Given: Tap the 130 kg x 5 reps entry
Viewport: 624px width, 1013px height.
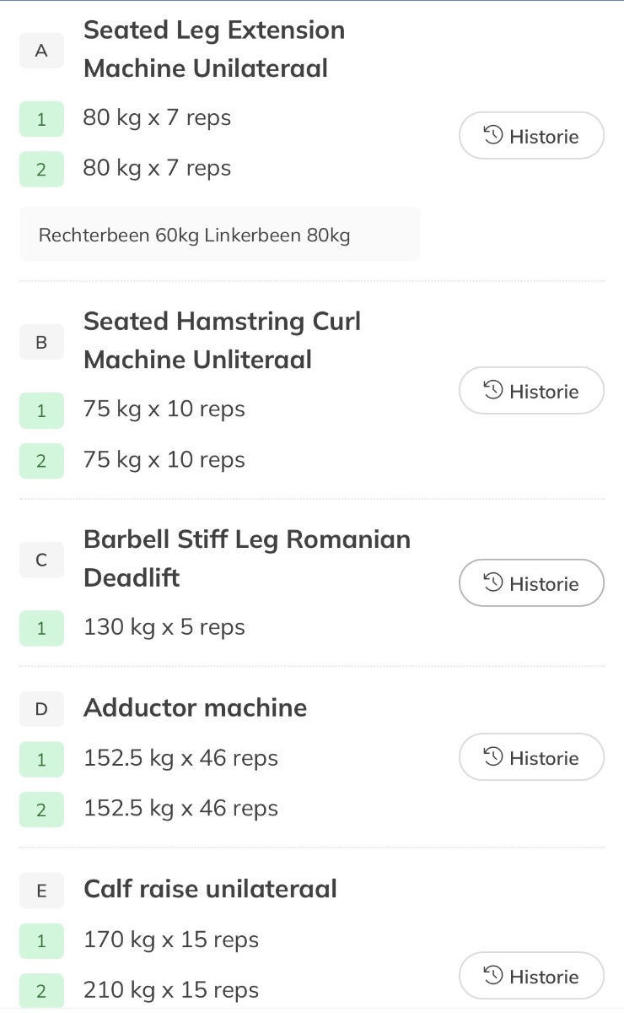Looking at the screenshot, I should [x=164, y=627].
